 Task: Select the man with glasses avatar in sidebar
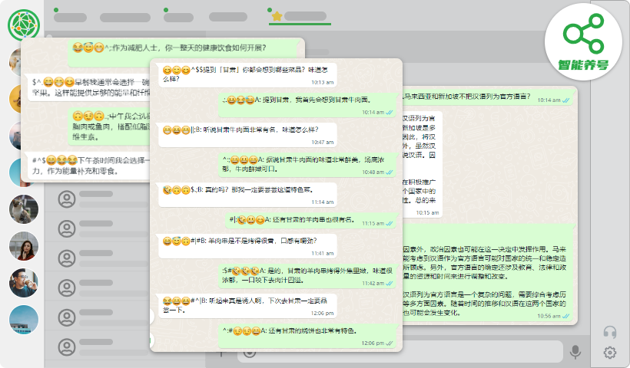pyautogui.click(x=24, y=283)
